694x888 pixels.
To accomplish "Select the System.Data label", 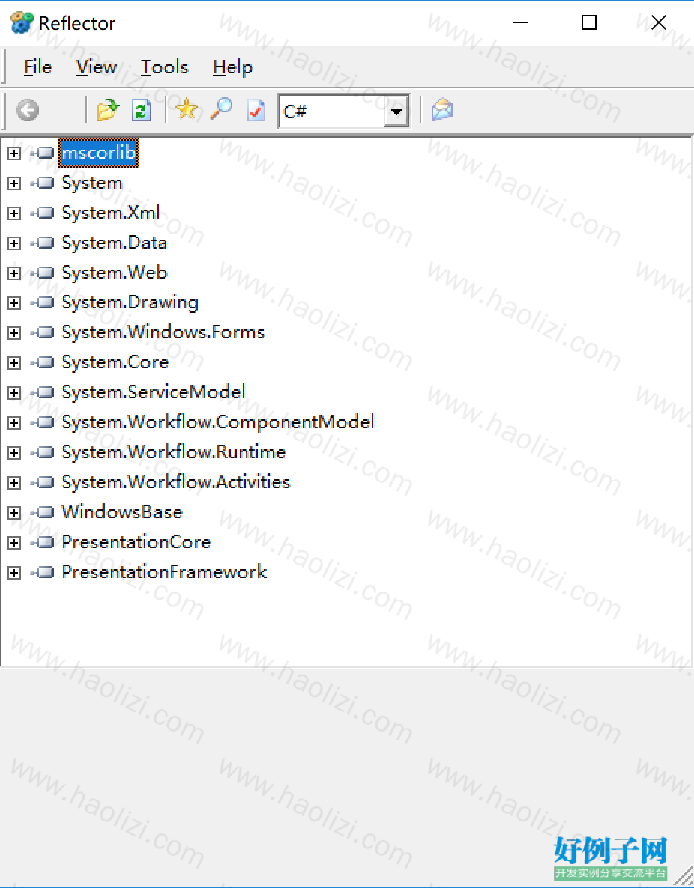I will tap(115, 243).
